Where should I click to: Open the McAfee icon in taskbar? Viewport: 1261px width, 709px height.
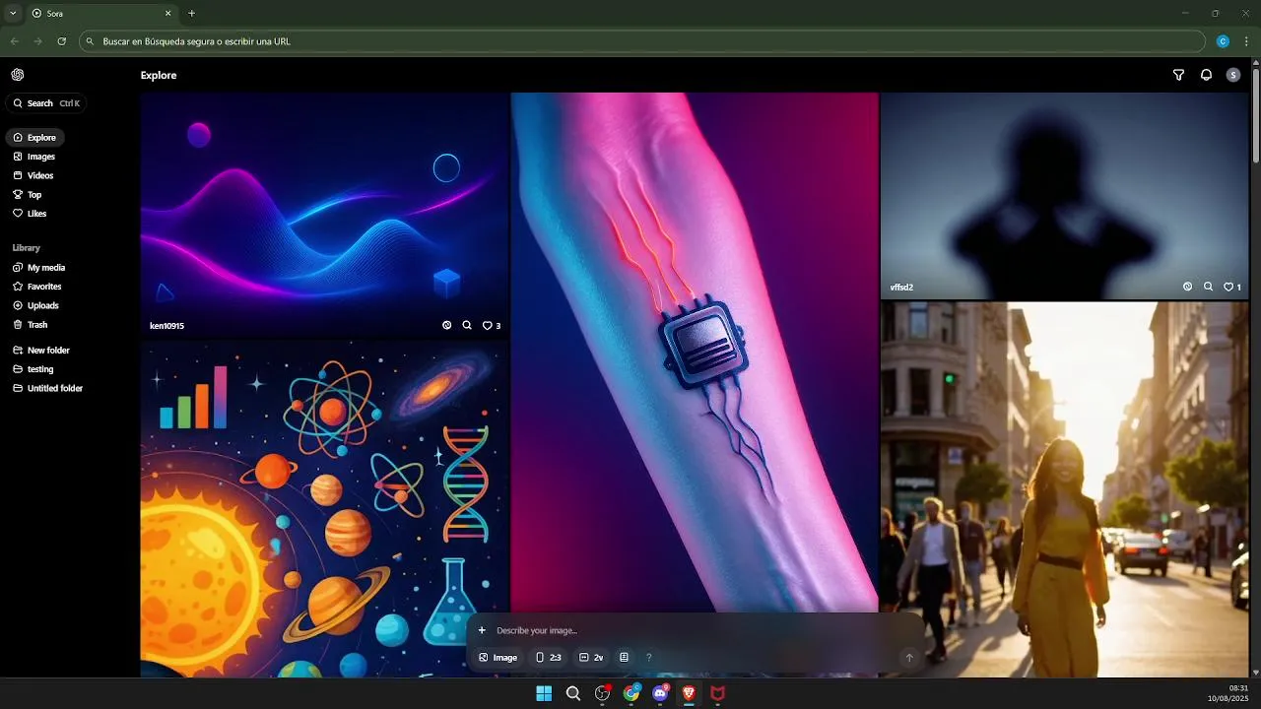pos(718,693)
